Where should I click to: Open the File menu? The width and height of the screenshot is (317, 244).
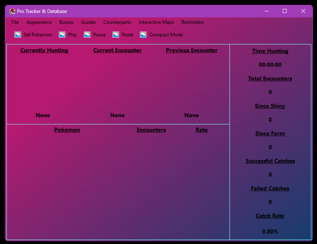(15, 22)
